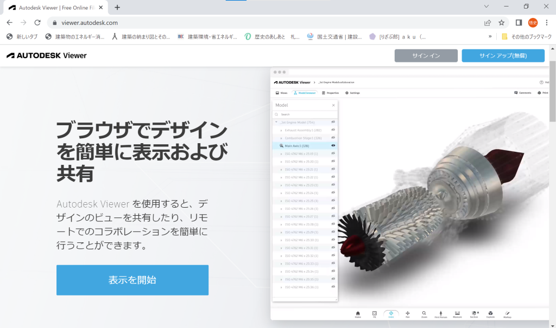Open the その他のブックマーク folder
The width and height of the screenshot is (556, 328).
pyautogui.click(x=527, y=36)
